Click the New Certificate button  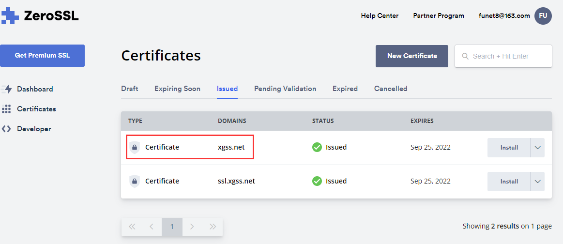(x=412, y=56)
